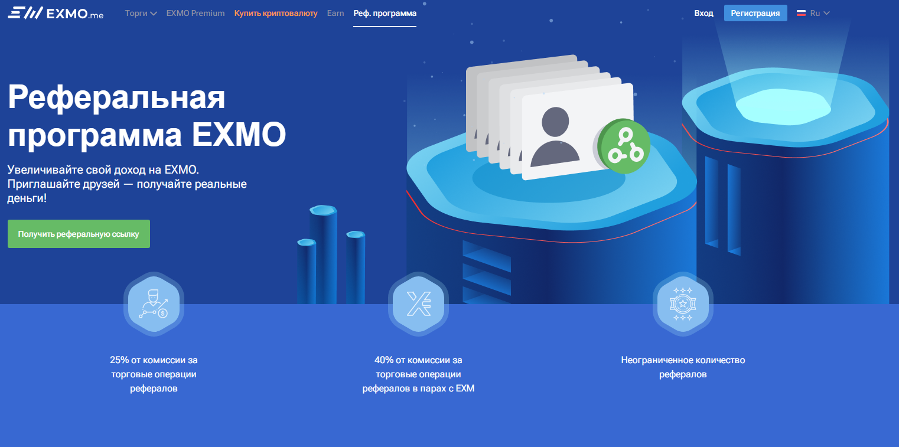Click text 25% от комиссии за торговые операции
Screen dimensions: 899x447
point(154,374)
